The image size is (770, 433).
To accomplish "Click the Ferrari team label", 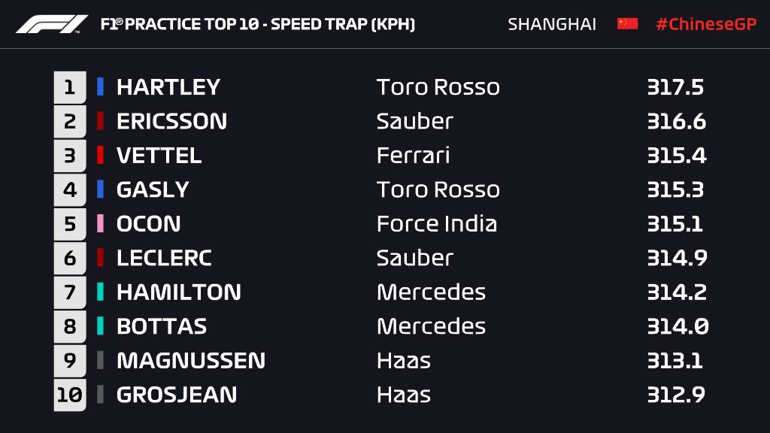I will pos(413,156).
